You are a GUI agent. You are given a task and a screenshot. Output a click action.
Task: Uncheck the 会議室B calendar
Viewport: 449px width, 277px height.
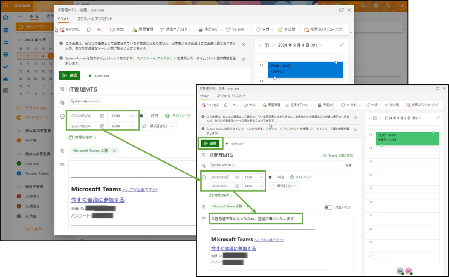click(x=19, y=206)
